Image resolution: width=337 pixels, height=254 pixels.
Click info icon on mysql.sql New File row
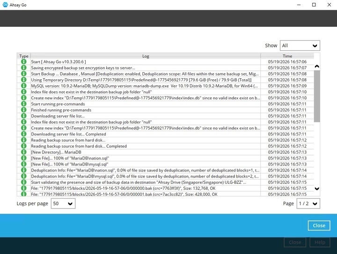pyautogui.click(x=24, y=164)
